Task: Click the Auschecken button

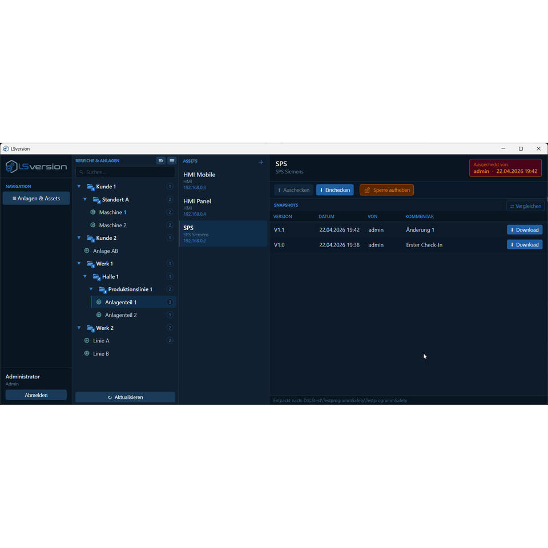Action: [x=293, y=190]
